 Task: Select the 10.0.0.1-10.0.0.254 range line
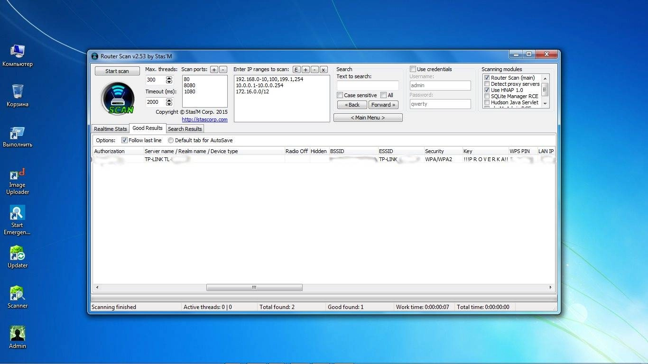tap(259, 86)
